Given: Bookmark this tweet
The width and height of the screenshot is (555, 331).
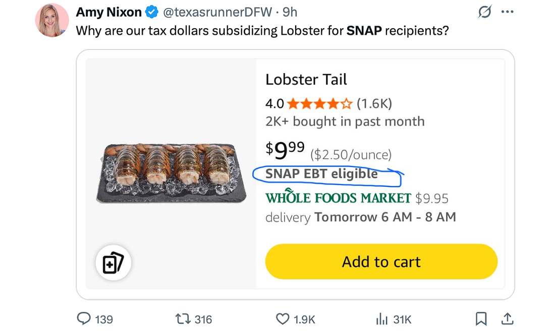Looking at the screenshot, I should 481,319.
